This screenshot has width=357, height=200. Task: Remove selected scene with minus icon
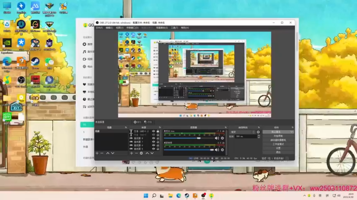coord(102,153)
